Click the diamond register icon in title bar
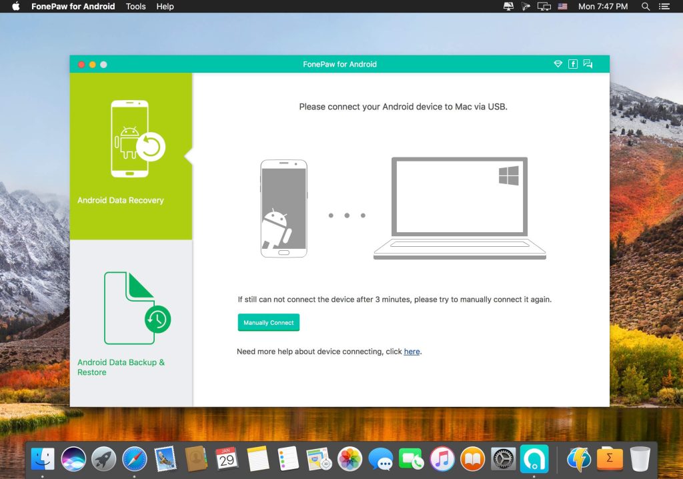 (x=558, y=64)
